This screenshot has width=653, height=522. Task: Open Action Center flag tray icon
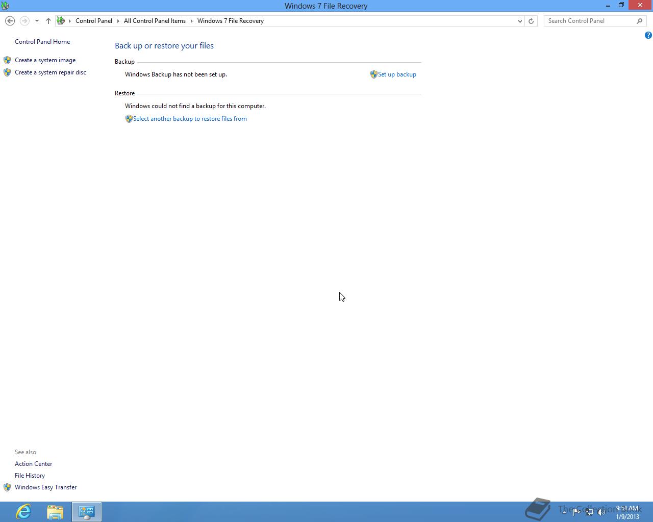click(x=576, y=512)
